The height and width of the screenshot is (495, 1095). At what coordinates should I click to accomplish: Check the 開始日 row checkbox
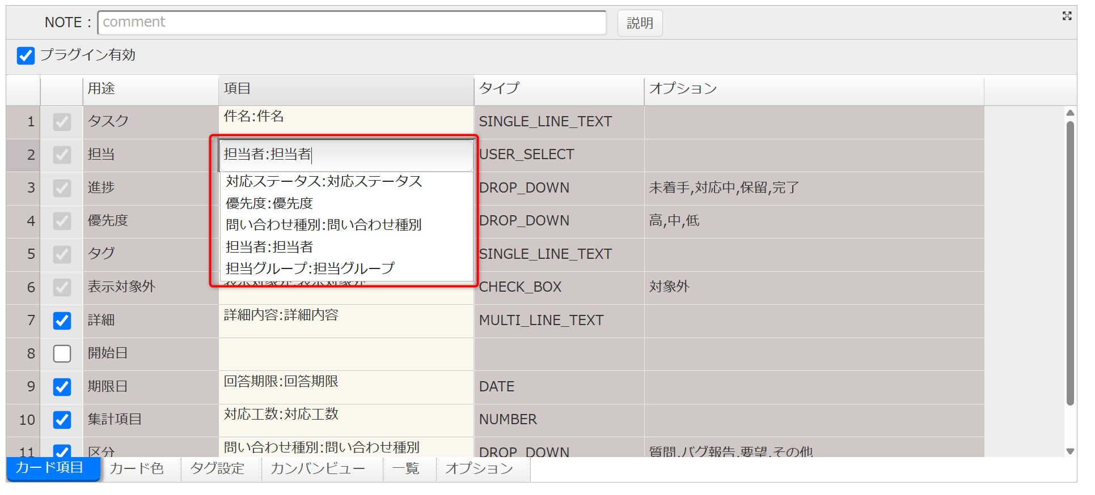(x=62, y=353)
